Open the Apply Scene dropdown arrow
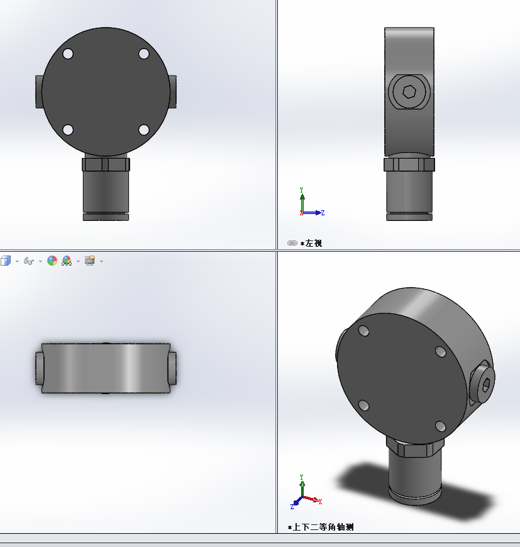This screenshot has height=547, width=520. tap(78, 261)
